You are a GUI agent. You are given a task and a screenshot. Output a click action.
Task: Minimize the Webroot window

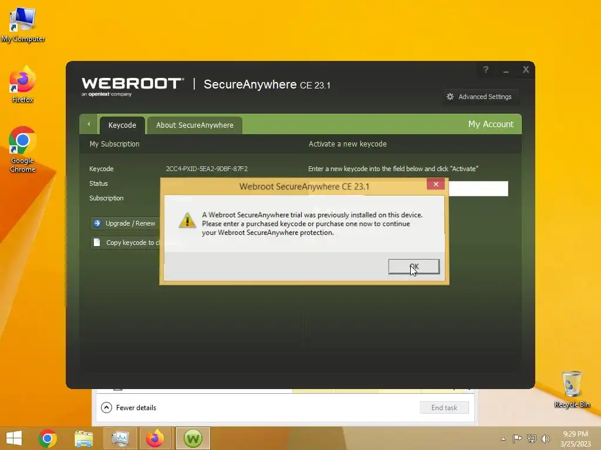506,70
